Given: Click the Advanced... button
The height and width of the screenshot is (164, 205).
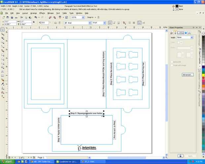Looking at the screenshot, I should click(x=187, y=75).
